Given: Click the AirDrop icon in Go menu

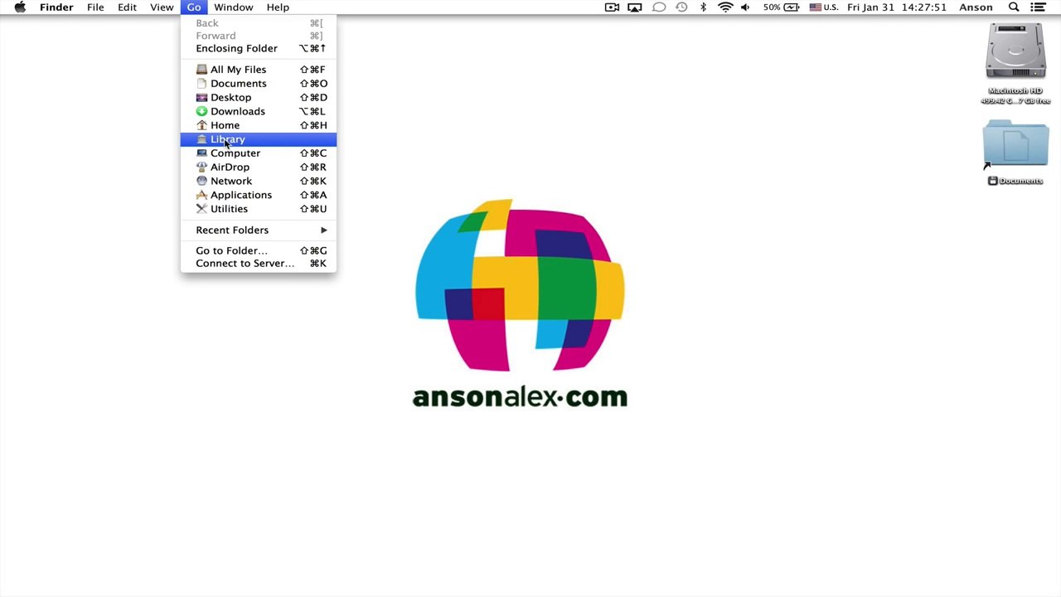Looking at the screenshot, I should click(201, 167).
